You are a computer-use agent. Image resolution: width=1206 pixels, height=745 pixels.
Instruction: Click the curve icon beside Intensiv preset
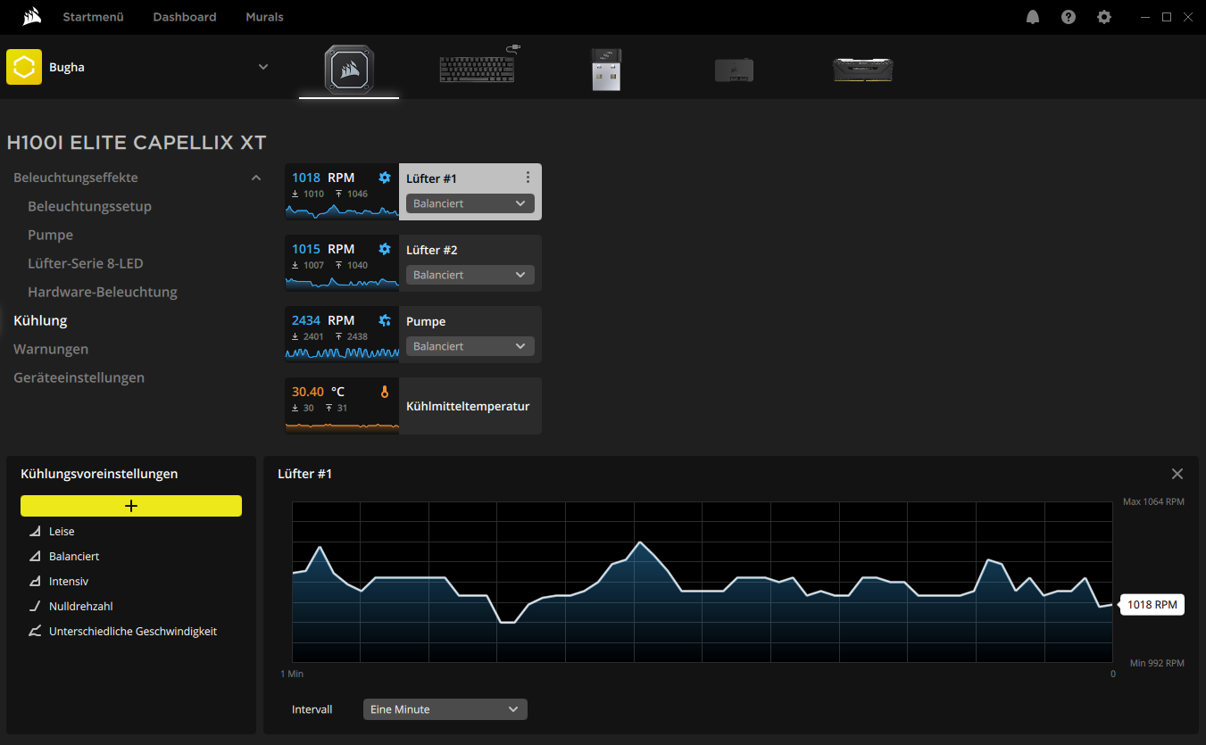coord(35,581)
